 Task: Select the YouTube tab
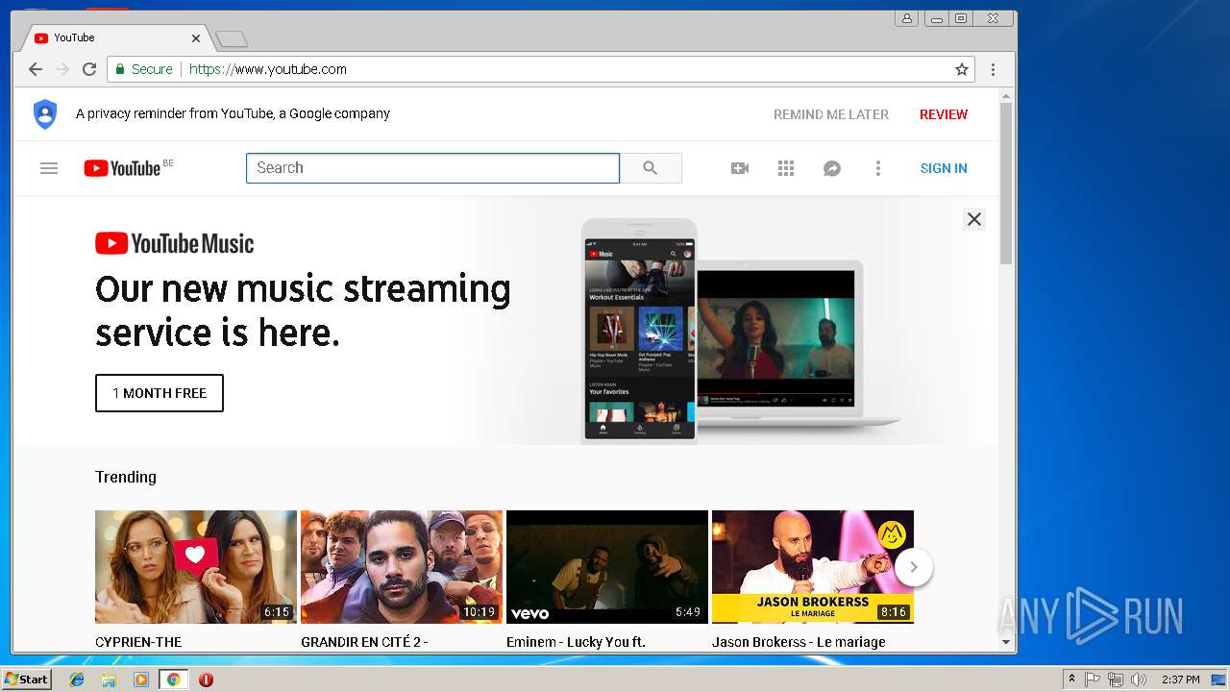[115, 38]
